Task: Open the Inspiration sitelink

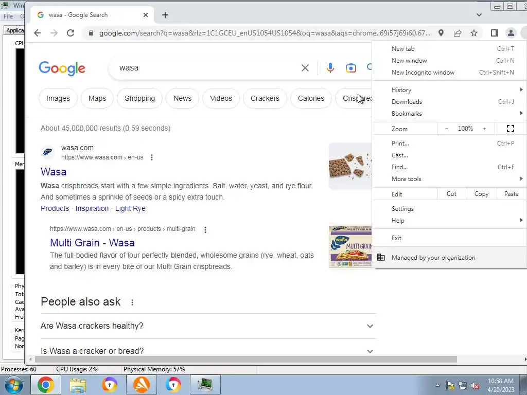Action: (x=92, y=208)
